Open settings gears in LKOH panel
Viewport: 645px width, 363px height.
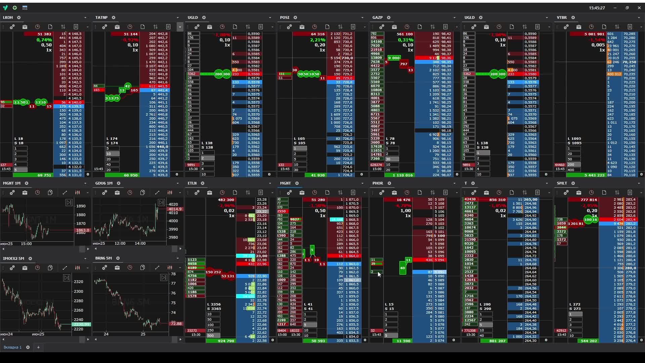point(12,27)
